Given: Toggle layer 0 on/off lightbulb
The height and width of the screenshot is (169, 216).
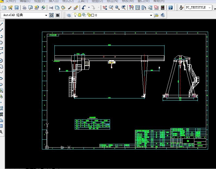Looking at the screenshot, I should [75, 15].
